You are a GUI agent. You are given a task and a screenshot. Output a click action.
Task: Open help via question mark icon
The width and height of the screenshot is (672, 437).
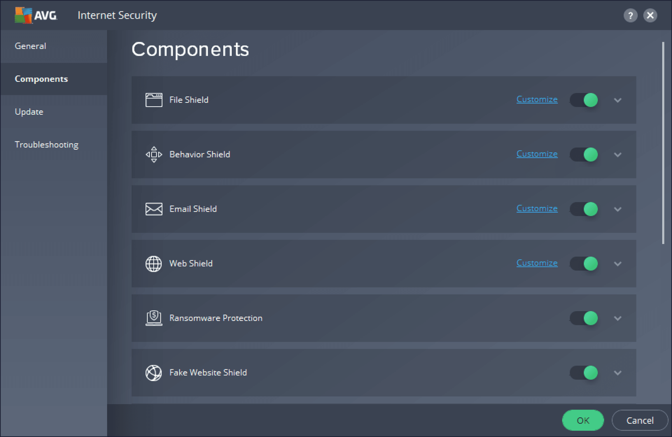630,15
